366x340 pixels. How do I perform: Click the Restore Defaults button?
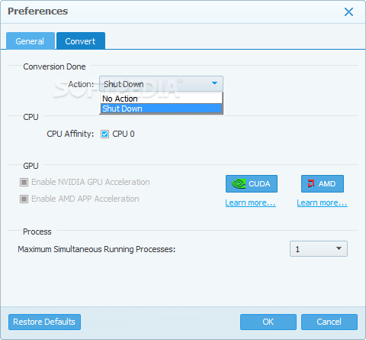pos(44,322)
